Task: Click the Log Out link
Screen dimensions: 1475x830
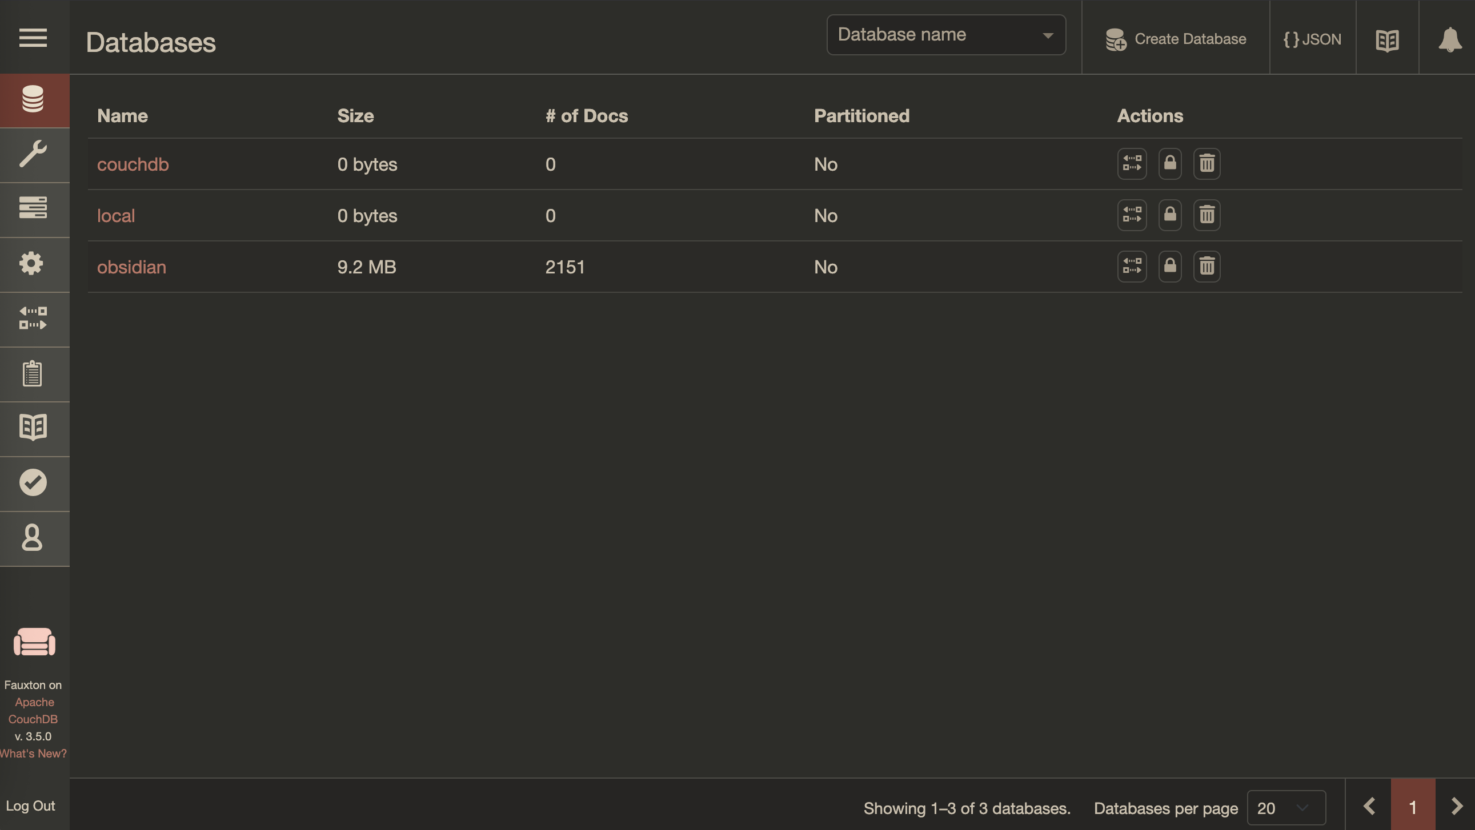Action: coord(30,805)
